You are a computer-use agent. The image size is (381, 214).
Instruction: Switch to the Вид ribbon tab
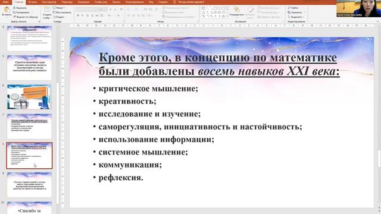[151, 2]
